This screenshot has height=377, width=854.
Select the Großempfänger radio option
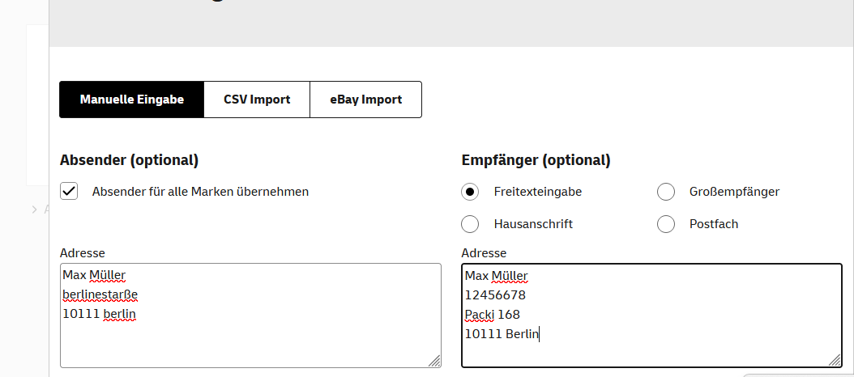point(666,192)
